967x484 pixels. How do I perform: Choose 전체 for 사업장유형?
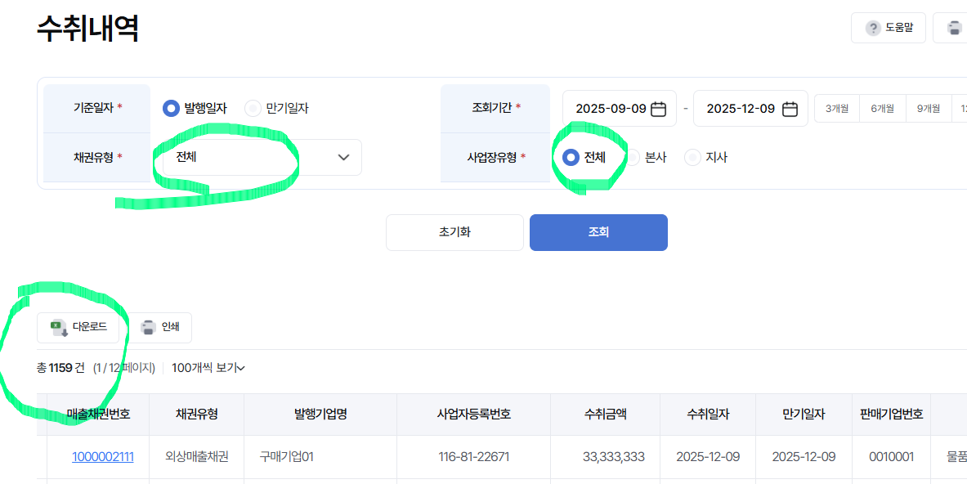(x=571, y=158)
